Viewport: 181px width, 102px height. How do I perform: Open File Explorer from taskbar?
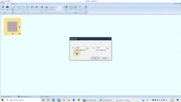[x=69, y=100]
